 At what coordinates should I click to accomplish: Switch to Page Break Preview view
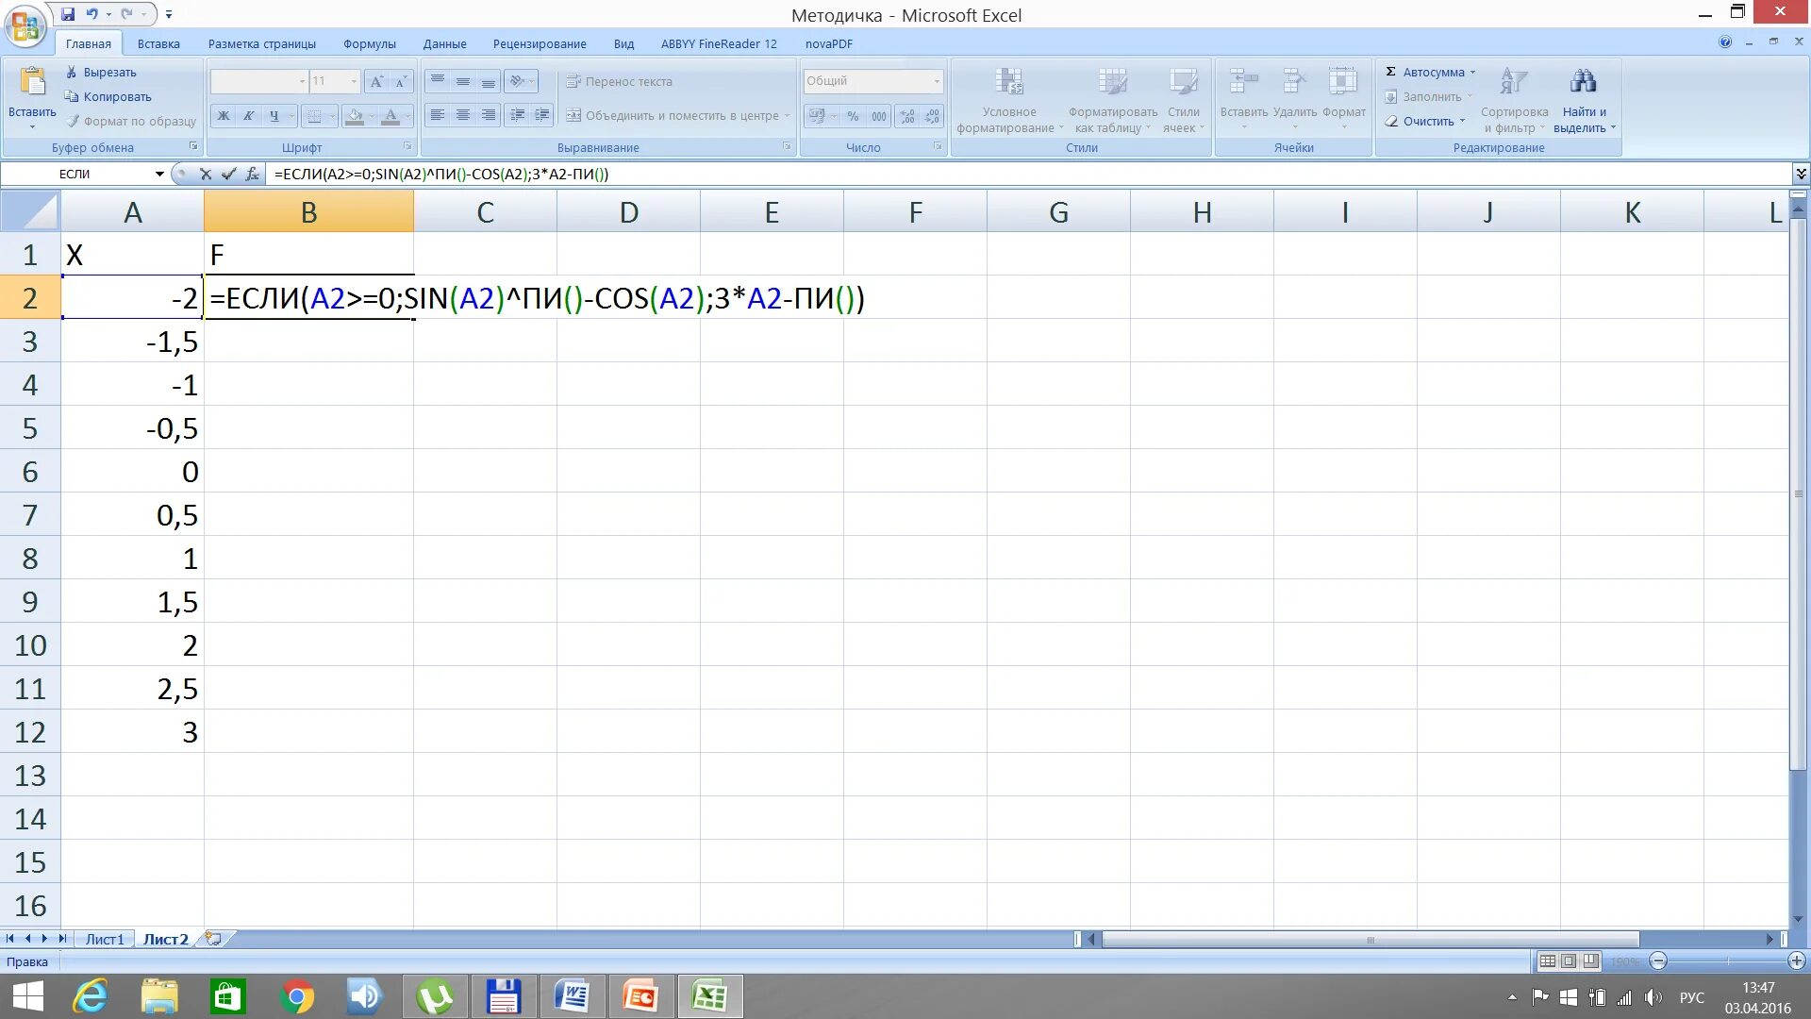(x=1591, y=961)
